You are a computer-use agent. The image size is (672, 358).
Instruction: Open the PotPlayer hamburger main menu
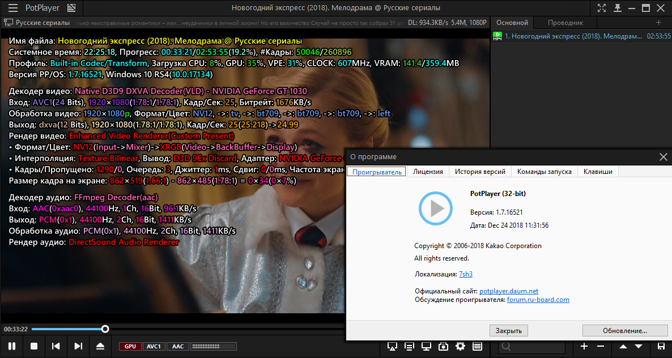[x=13, y=8]
